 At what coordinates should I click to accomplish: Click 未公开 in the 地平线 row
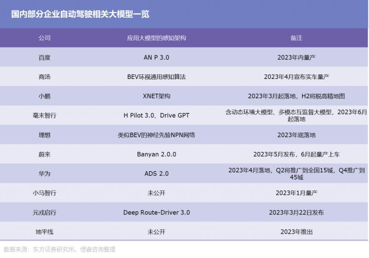156,232
